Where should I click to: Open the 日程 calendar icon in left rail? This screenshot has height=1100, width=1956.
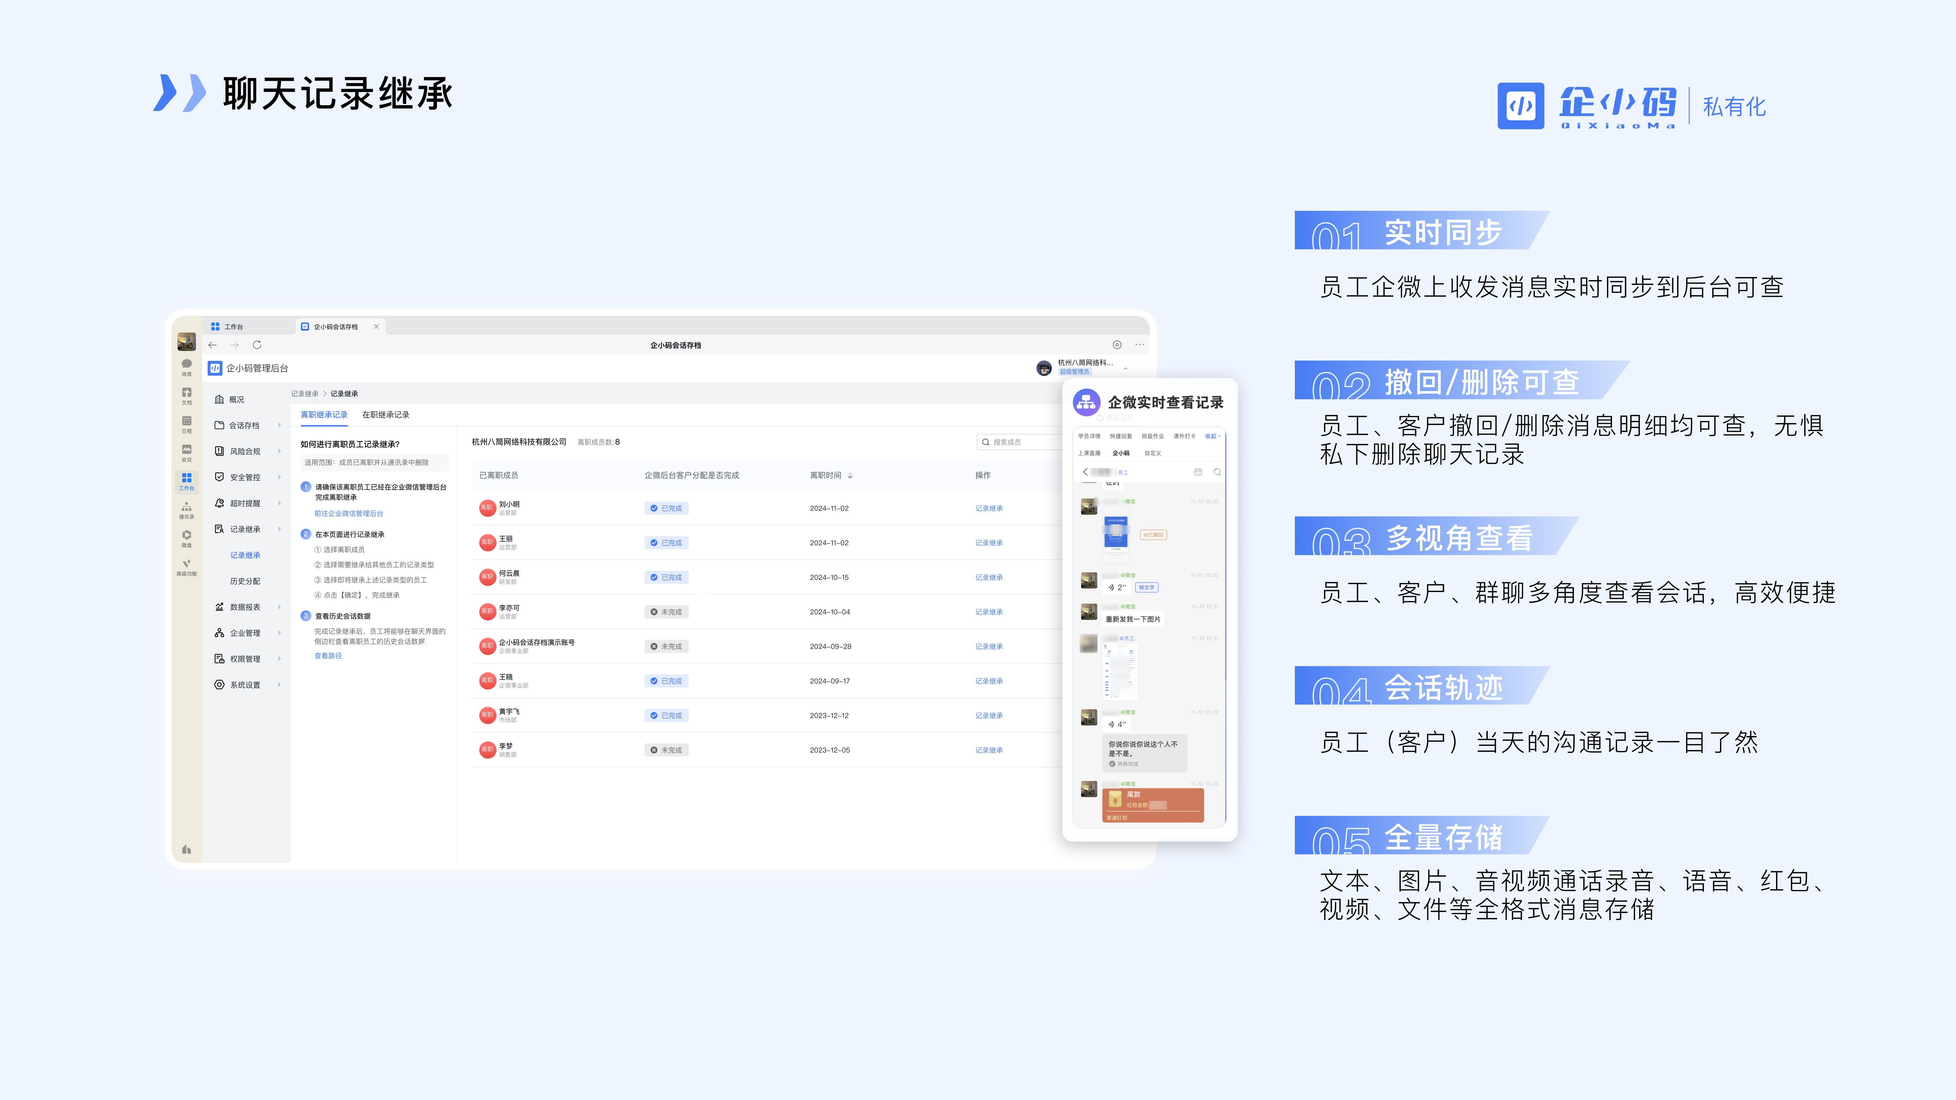[x=186, y=424]
